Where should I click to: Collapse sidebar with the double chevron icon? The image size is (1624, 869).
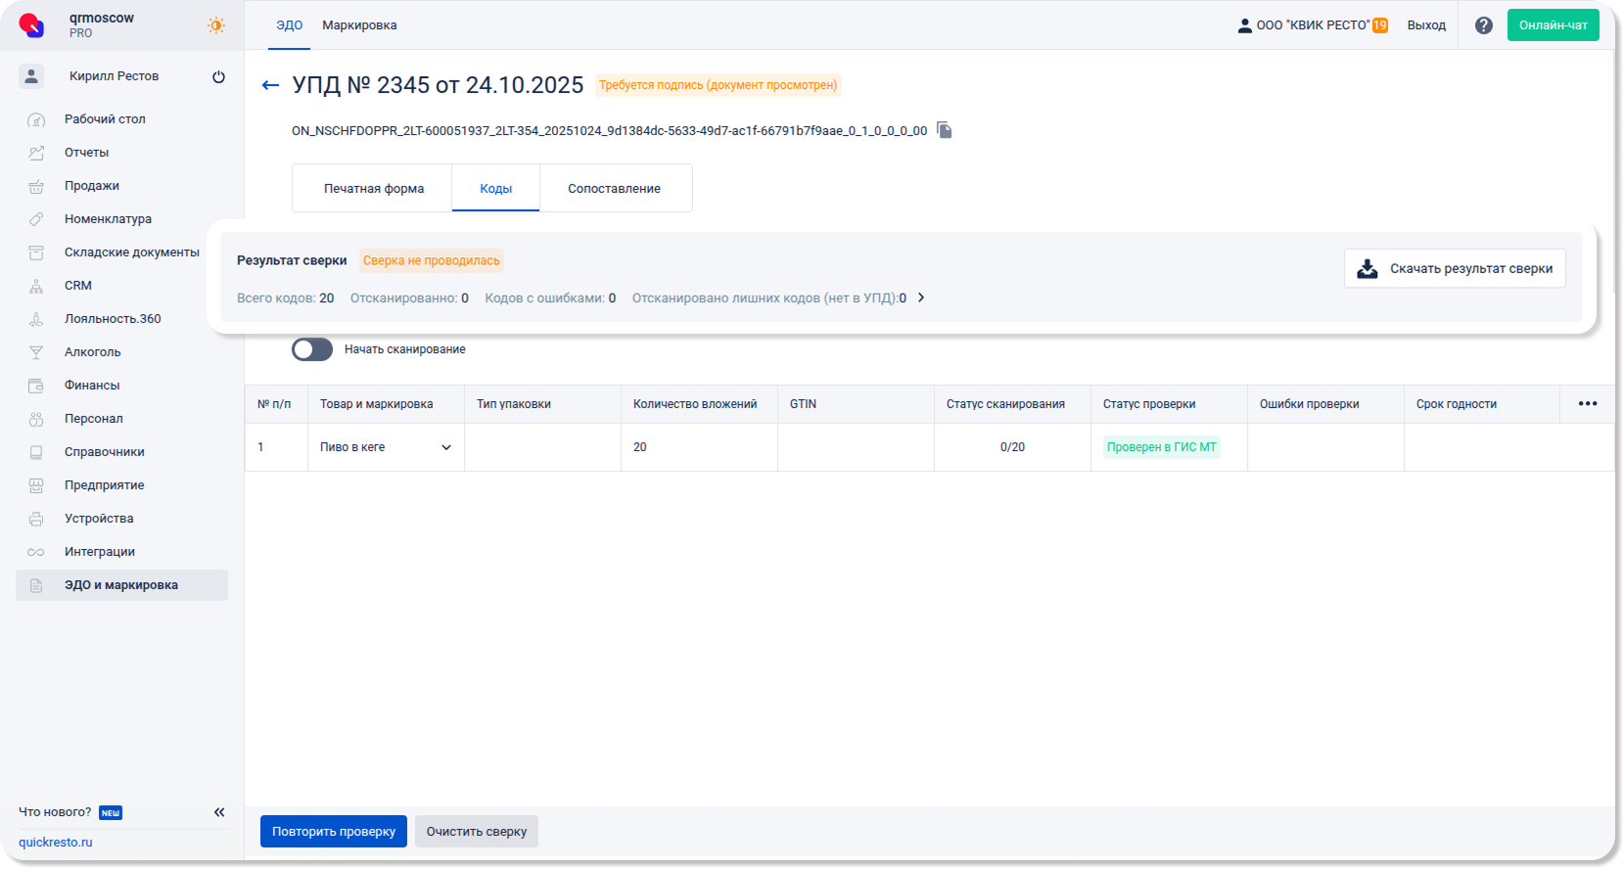tap(219, 812)
